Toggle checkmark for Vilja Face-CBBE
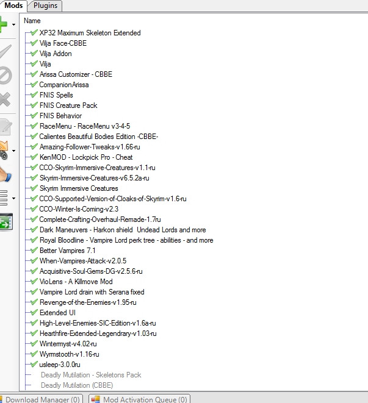Viewport: 368px width, 403px height. tap(34, 43)
